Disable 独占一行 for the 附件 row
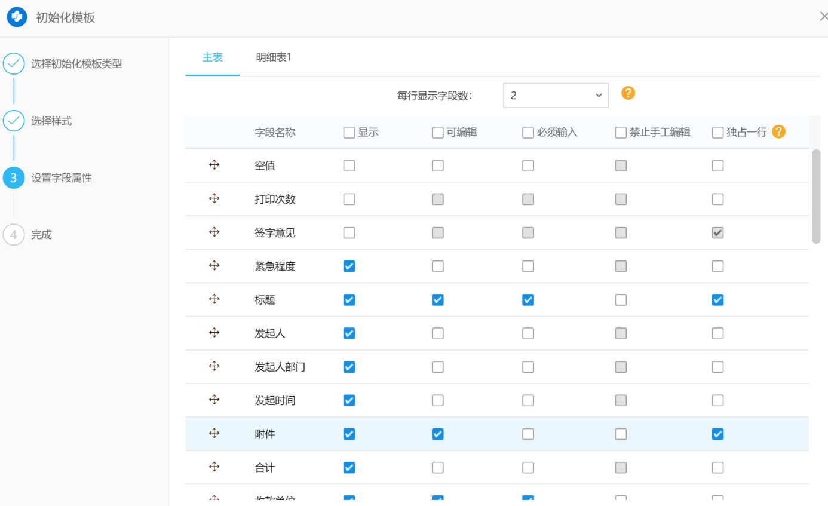Viewport: 828px width, 506px height. click(x=718, y=434)
